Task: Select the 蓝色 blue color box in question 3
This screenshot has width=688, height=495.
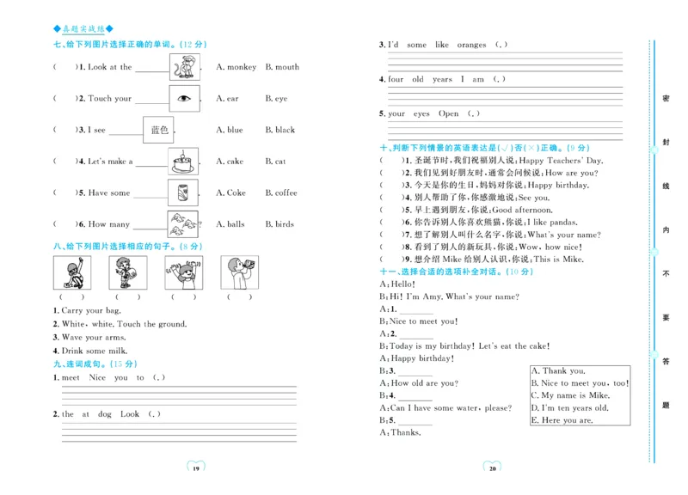Action: (157, 129)
